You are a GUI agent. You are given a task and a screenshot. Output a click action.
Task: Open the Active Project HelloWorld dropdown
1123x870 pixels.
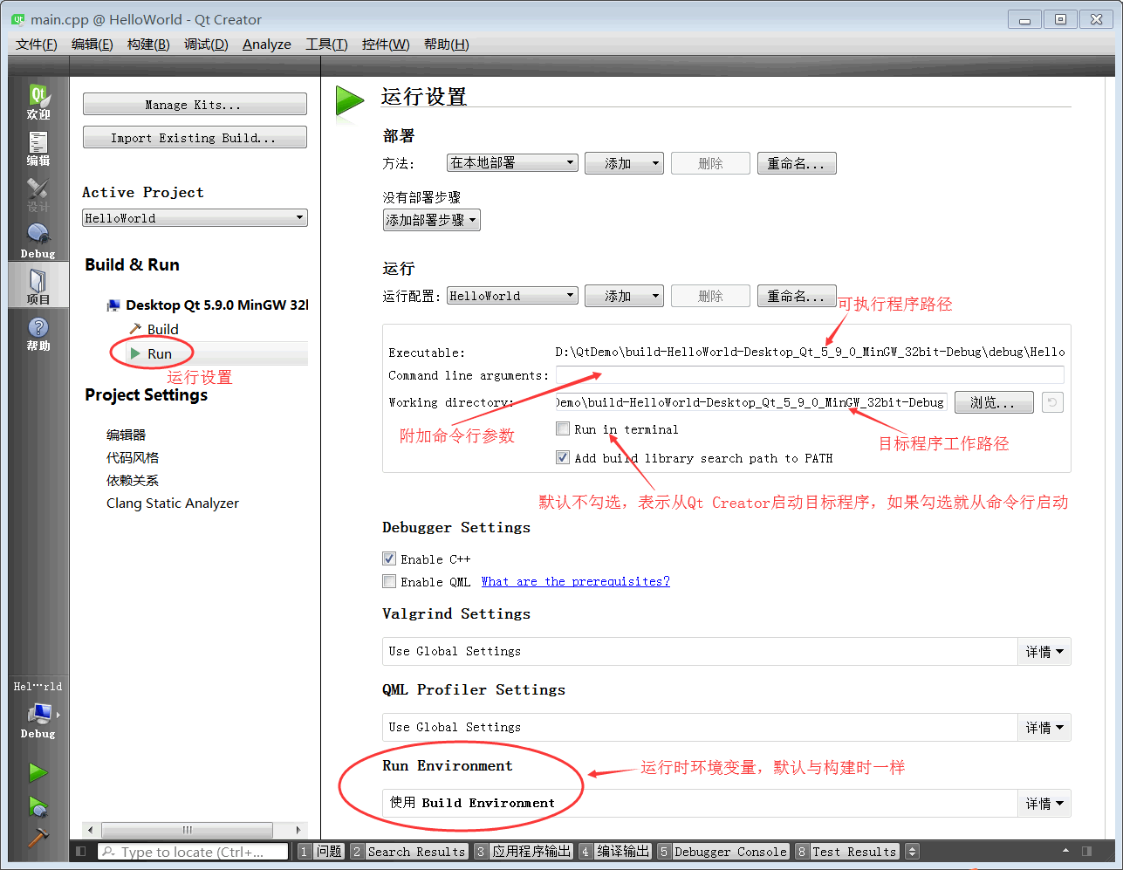click(x=195, y=218)
